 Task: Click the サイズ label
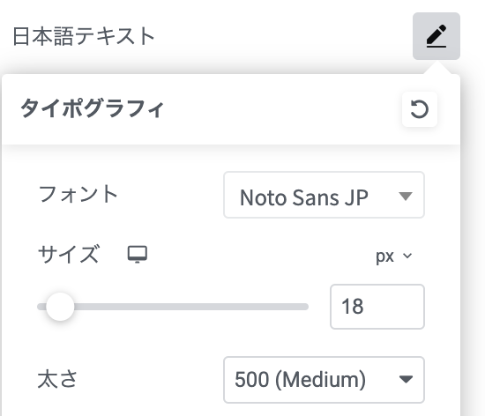[69, 254]
